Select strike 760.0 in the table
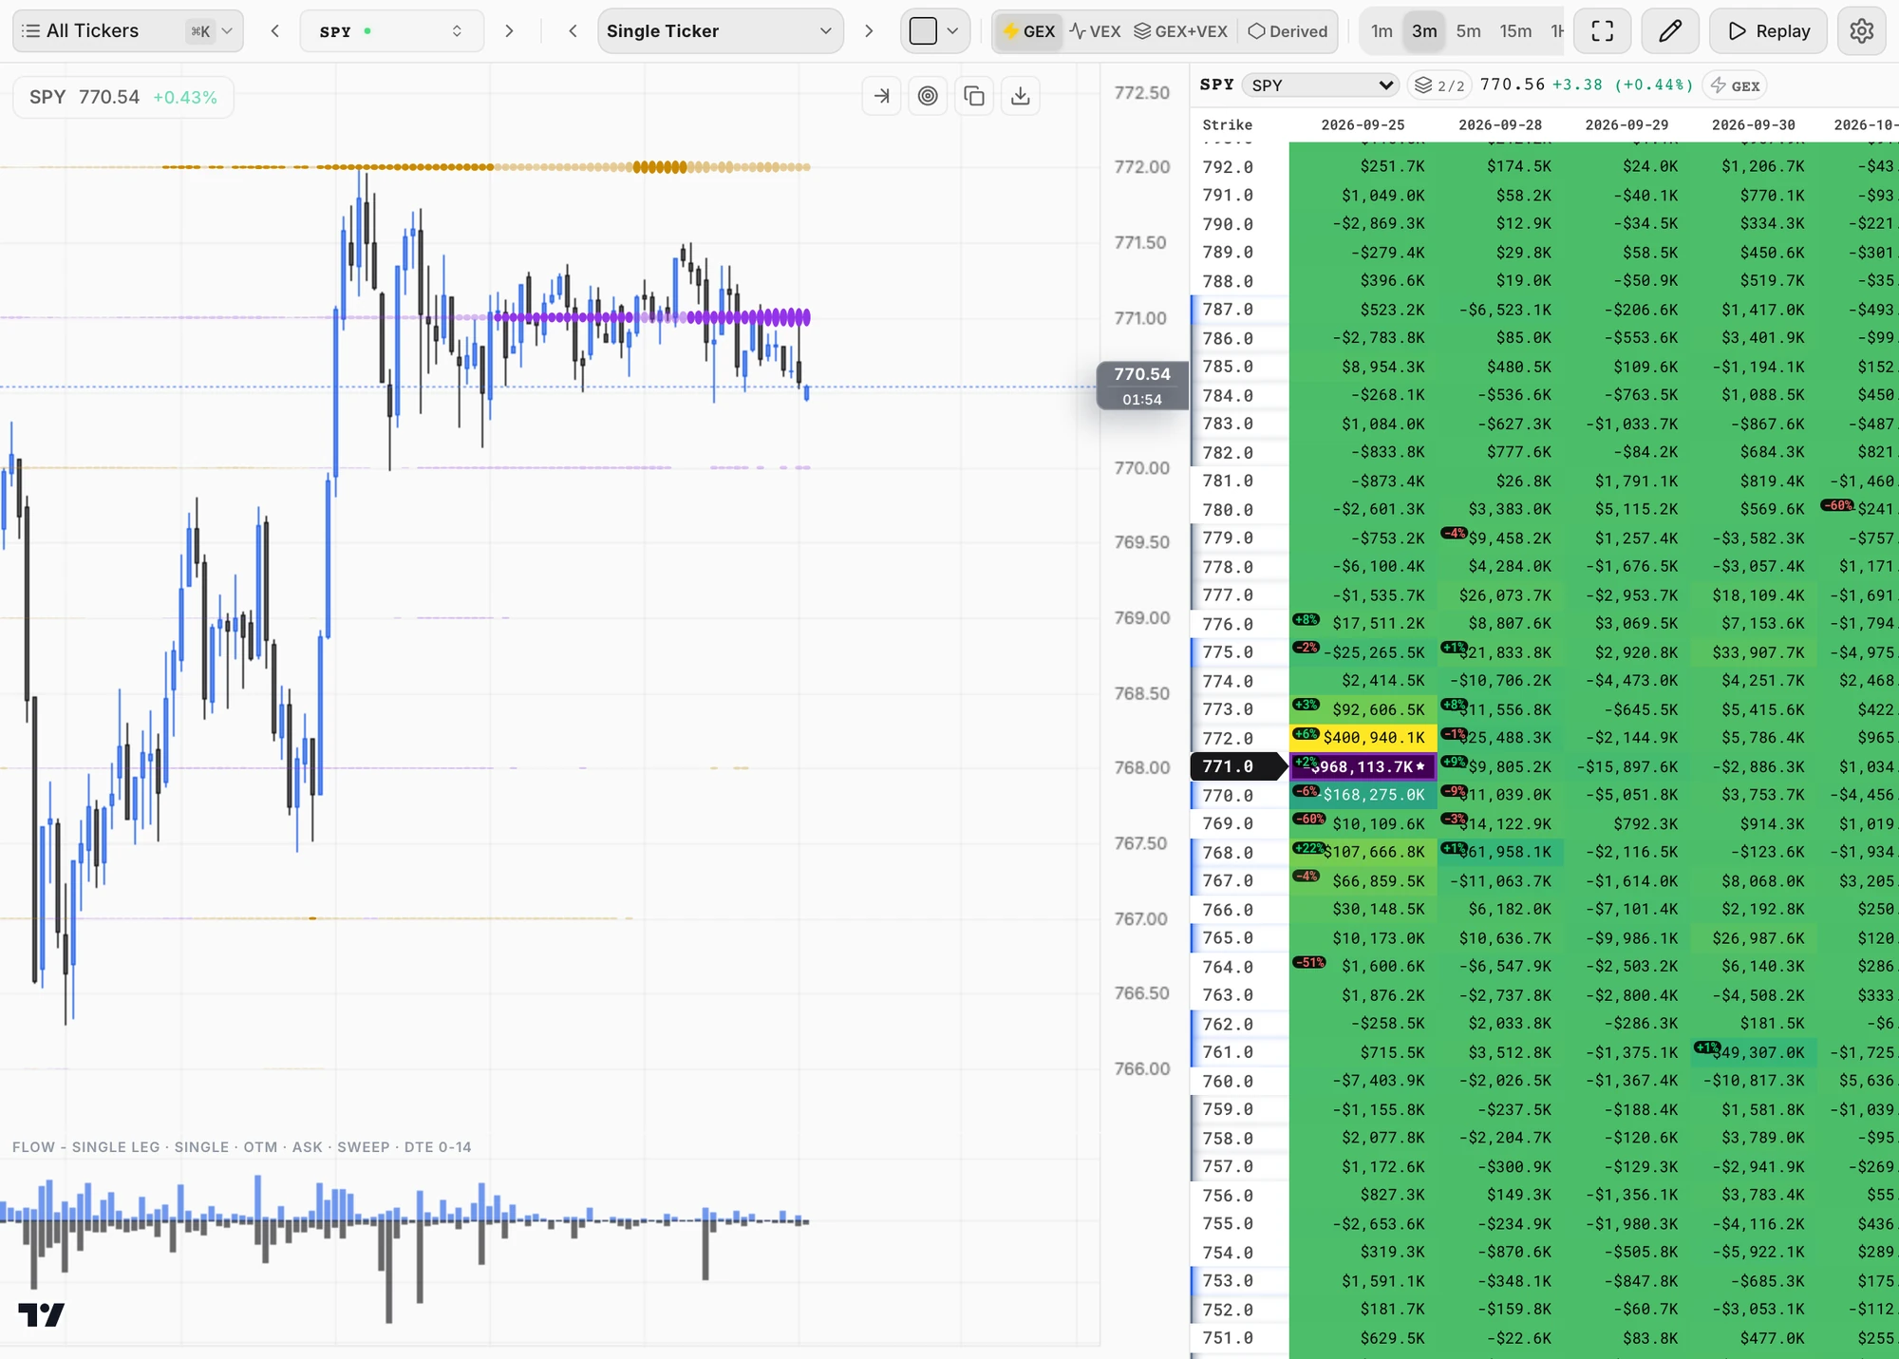Image resolution: width=1899 pixels, height=1359 pixels. (x=1228, y=1081)
